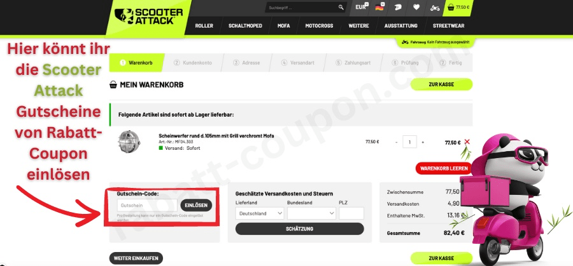Increase quantity with the plus button
This screenshot has height=266, width=573.
point(423,142)
